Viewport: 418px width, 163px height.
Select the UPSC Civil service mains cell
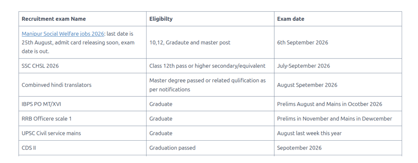[82, 133]
